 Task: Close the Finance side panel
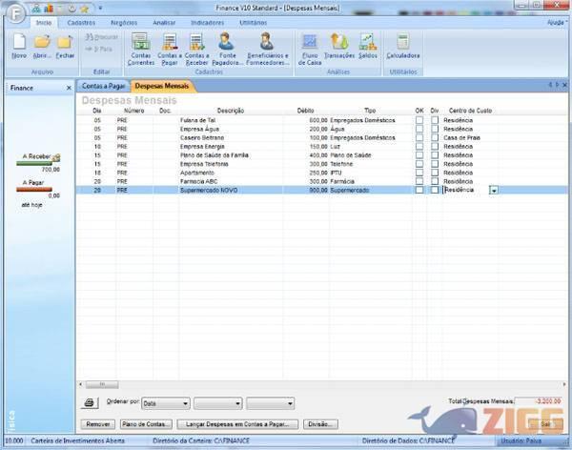click(x=69, y=88)
